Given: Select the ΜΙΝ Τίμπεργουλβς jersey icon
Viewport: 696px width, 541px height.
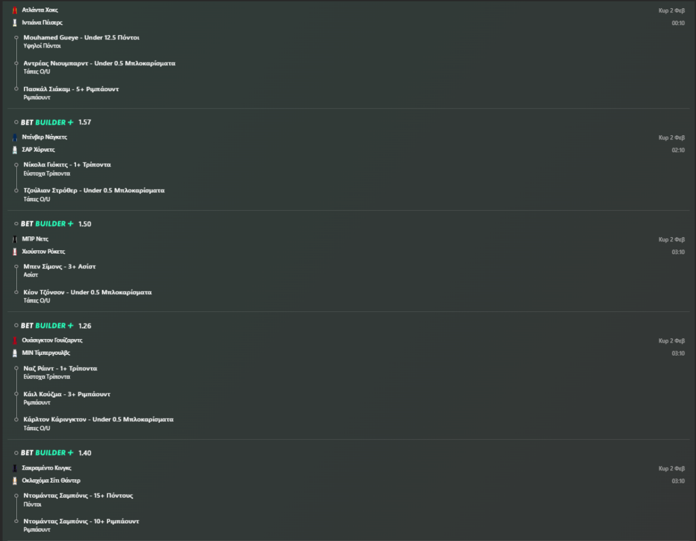Looking at the screenshot, I should pos(15,353).
